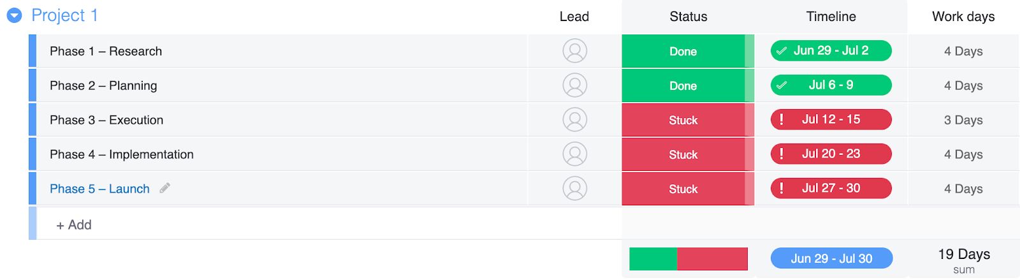The image size is (1020, 280).
Task: Open the Phase 5 – Launch item link
Action: tap(99, 189)
